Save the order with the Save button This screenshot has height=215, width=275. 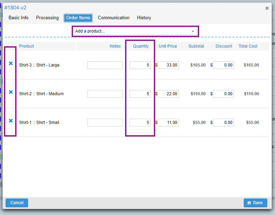(x=255, y=203)
